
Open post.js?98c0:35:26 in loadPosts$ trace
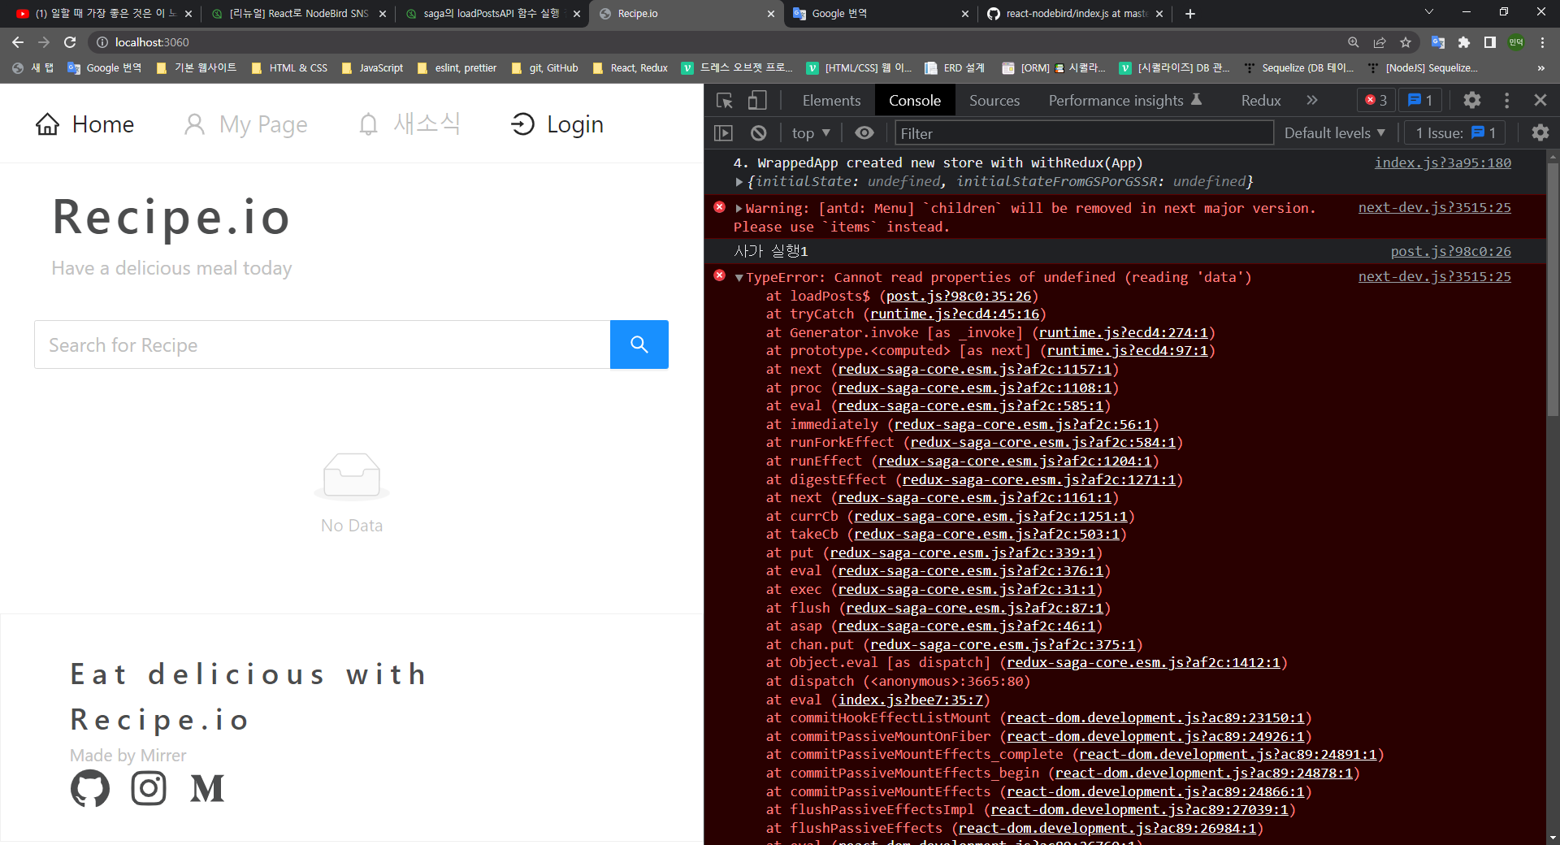click(x=959, y=297)
